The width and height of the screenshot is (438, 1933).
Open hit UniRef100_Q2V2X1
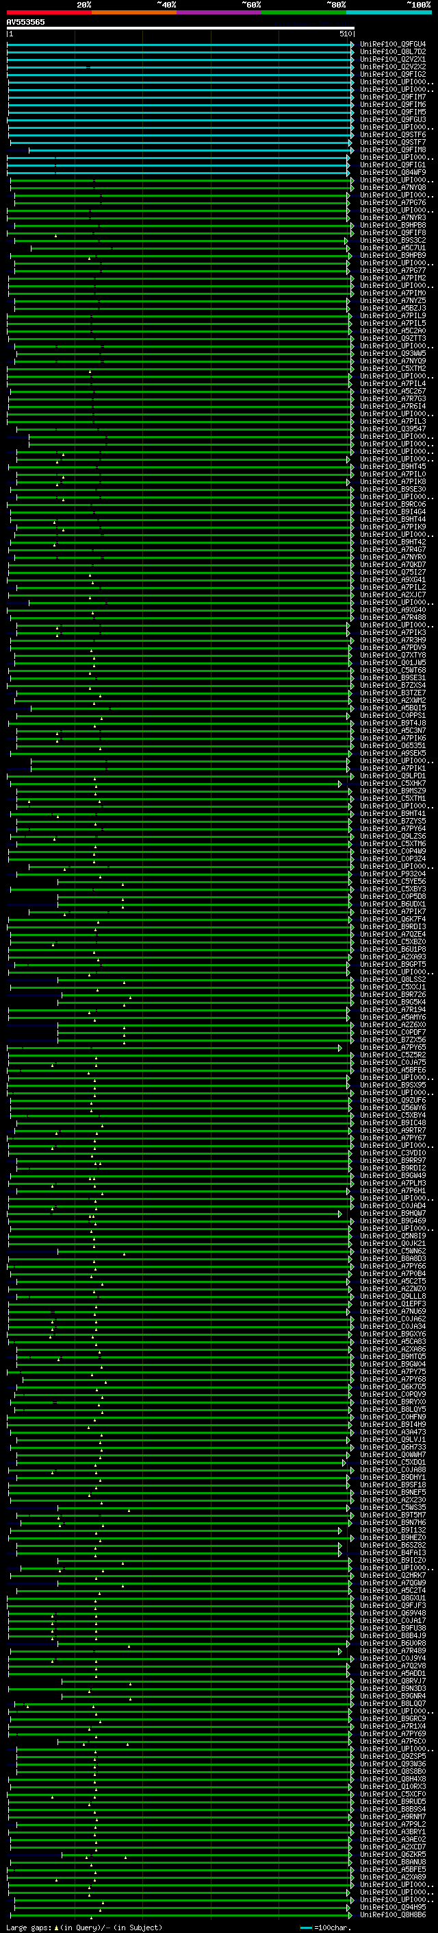(x=393, y=59)
